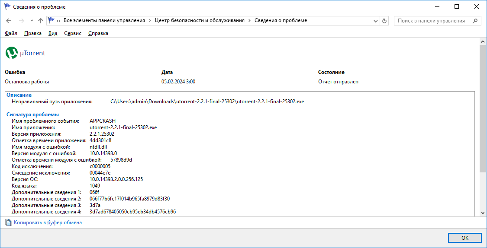Click exception offset 00044e7e
Screen dimensions: 487x248
[x=100, y=173]
